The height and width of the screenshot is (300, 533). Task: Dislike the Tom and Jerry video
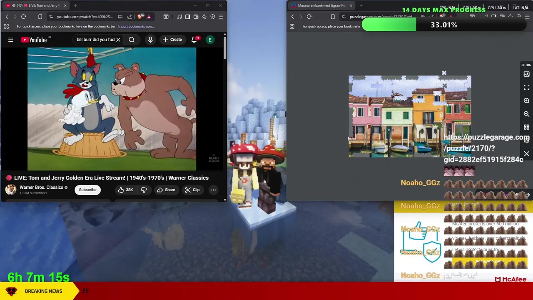click(144, 190)
